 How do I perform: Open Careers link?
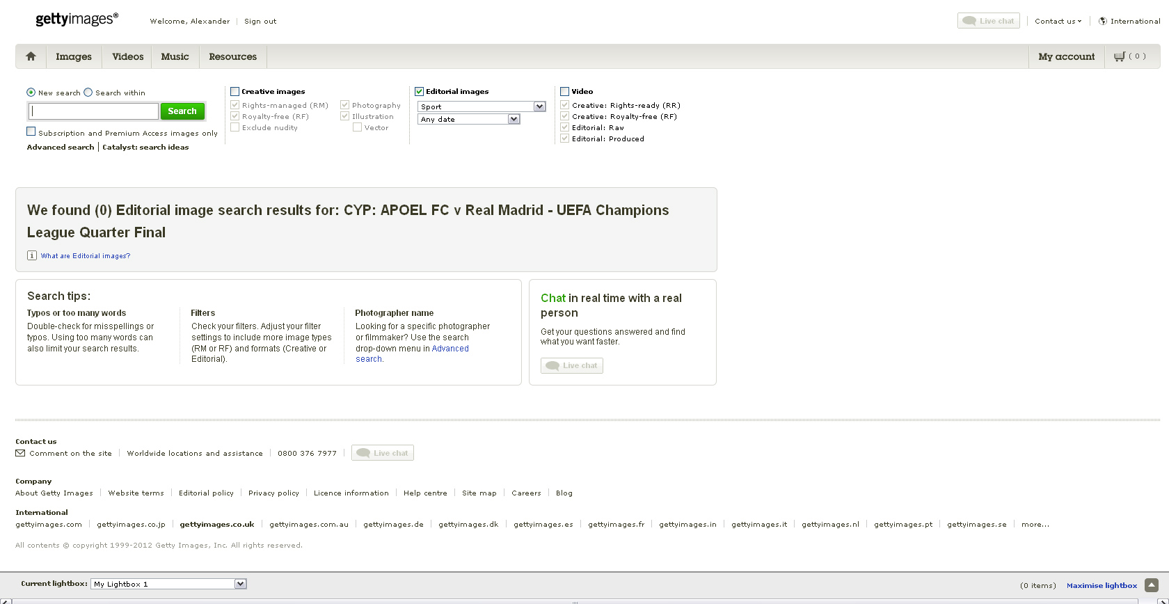point(526,493)
